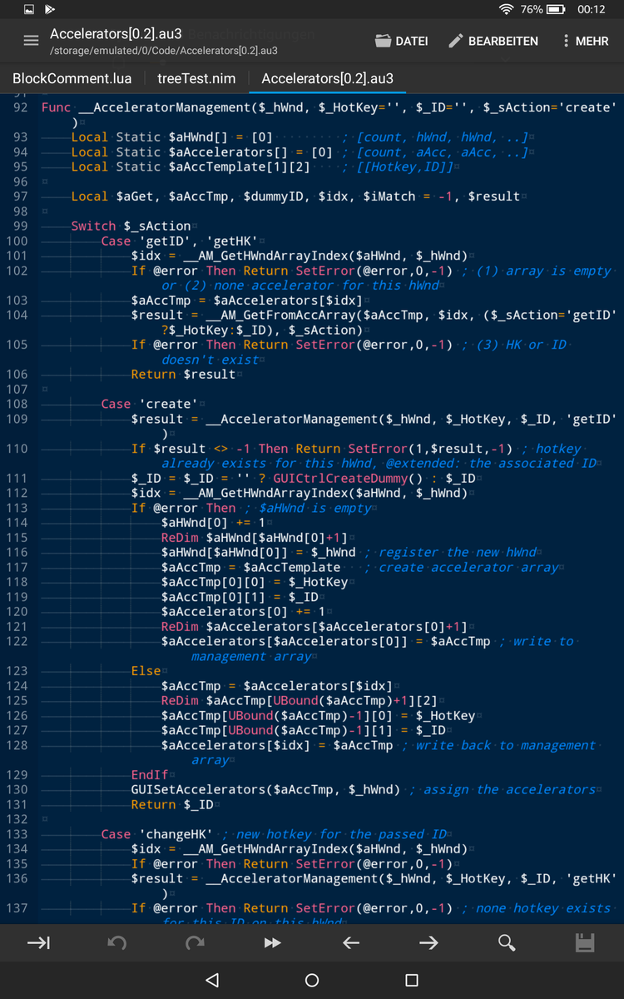Select the Accelerators[0.2].au3 tab

coord(327,79)
